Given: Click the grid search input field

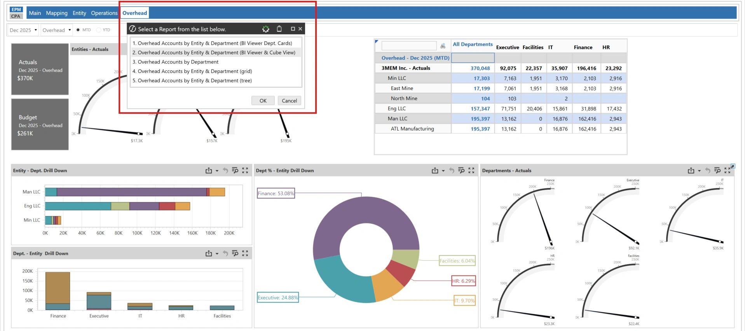Looking at the screenshot, I should click(x=409, y=46).
